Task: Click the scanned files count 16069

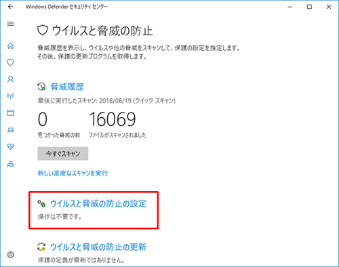Action: click(113, 119)
